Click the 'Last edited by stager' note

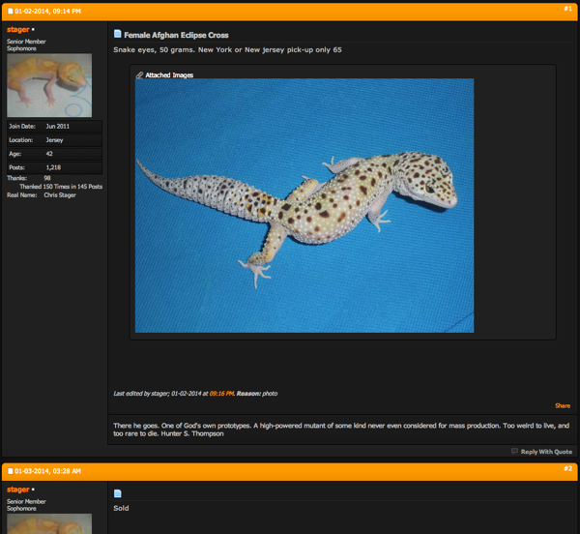(195, 394)
